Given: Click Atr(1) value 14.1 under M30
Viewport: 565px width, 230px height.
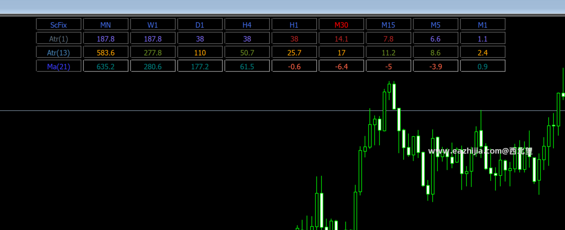Looking at the screenshot, I should pyautogui.click(x=341, y=38).
